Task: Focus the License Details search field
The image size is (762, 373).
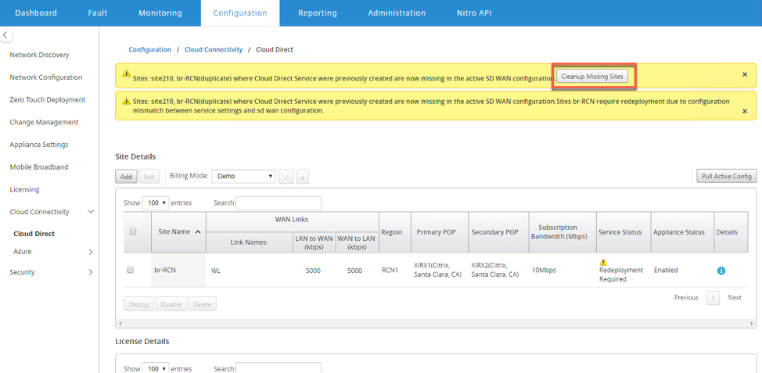Action: click(x=279, y=368)
